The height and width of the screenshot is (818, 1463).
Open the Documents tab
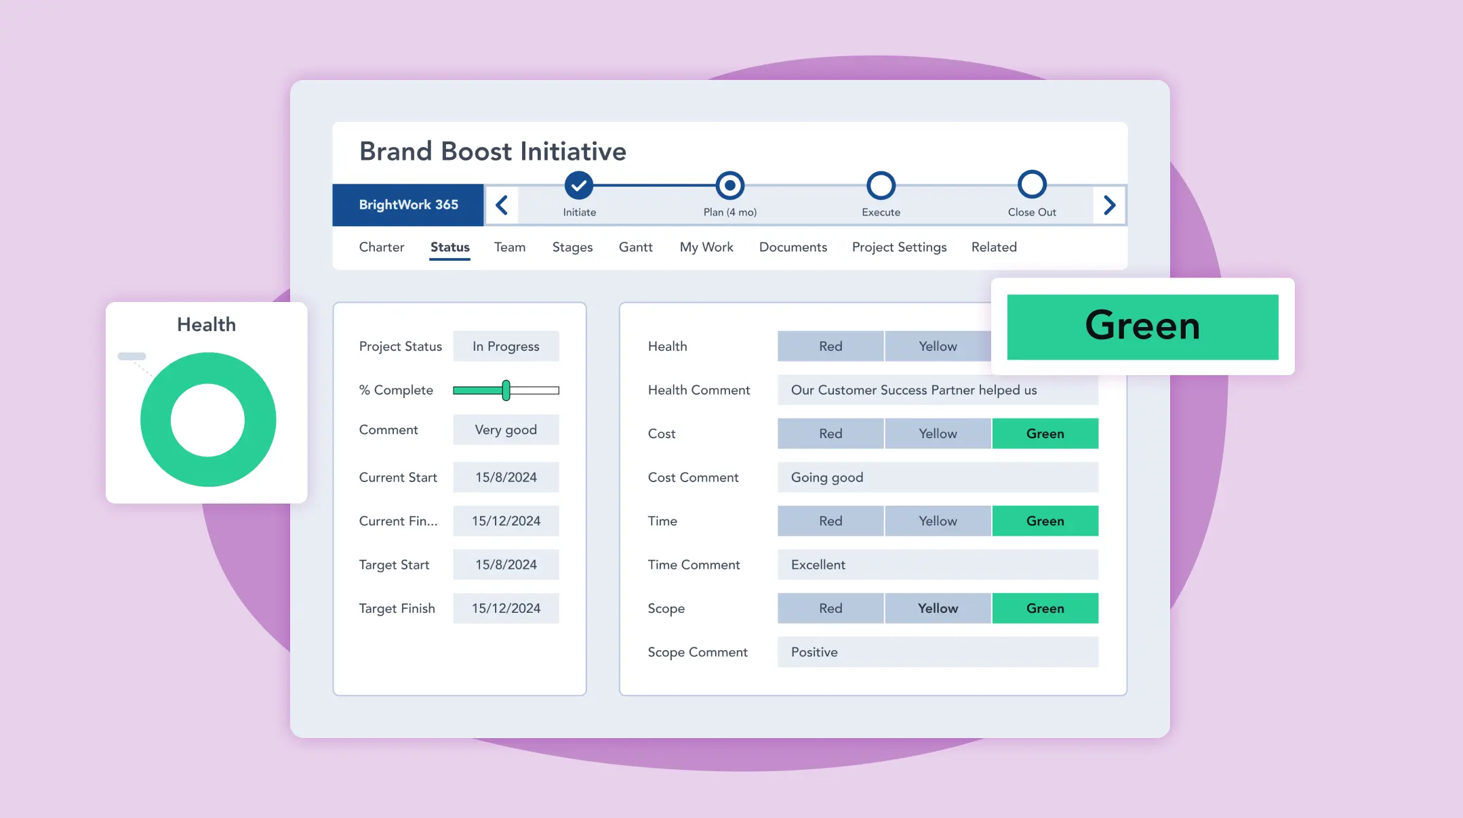click(793, 247)
